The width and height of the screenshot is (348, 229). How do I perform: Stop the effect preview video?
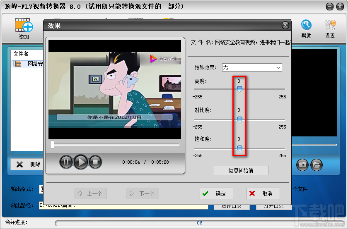(x=95, y=162)
